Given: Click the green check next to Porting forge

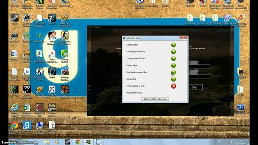Looking at the screenshot, I should click(x=173, y=65).
